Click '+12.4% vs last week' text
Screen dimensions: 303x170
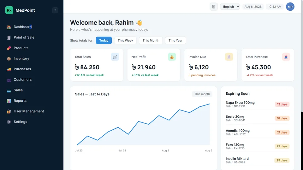89,75
